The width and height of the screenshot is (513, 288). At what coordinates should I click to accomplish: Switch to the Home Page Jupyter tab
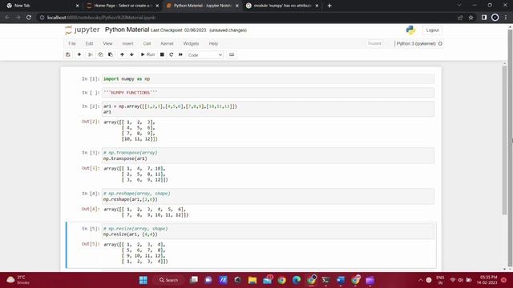pos(123,6)
